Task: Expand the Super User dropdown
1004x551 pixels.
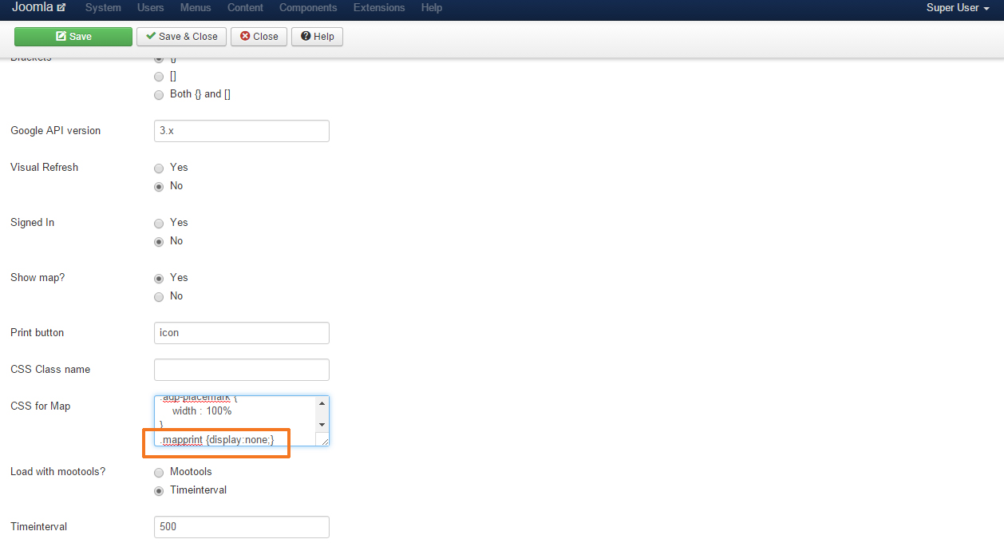Action: click(958, 7)
